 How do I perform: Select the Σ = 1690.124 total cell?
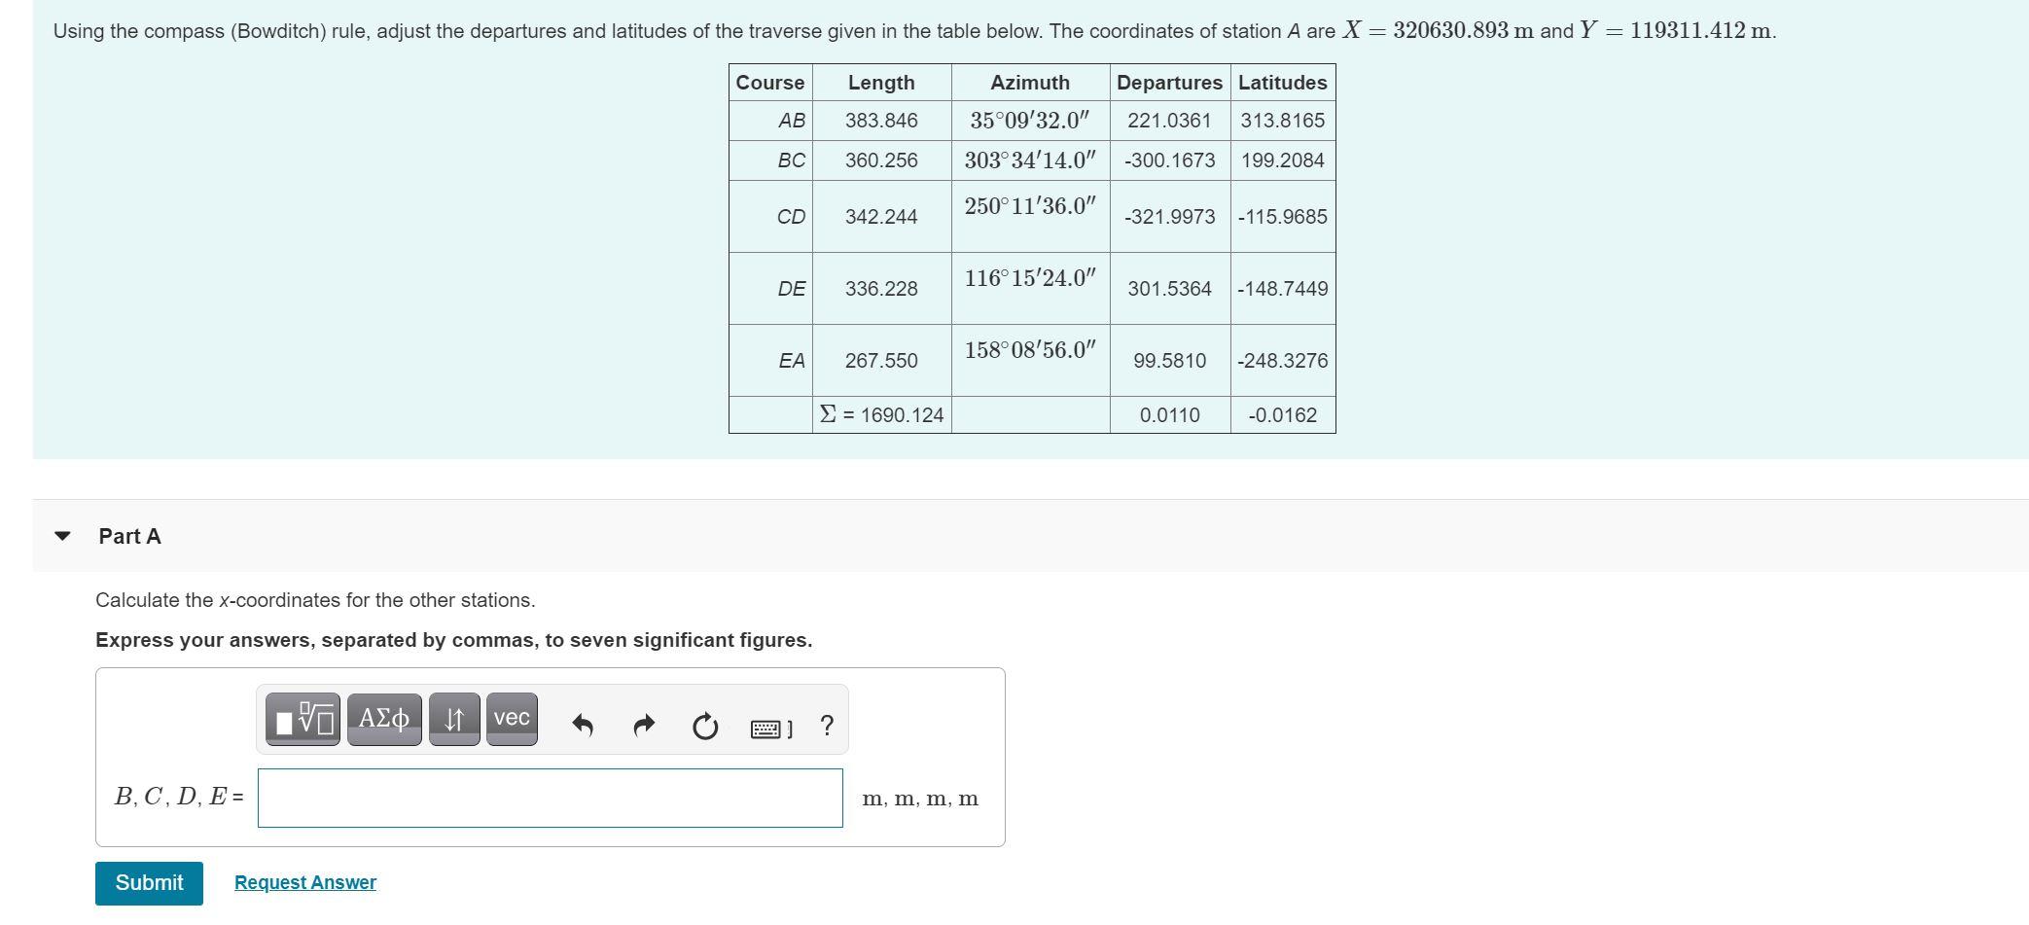[880, 413]
